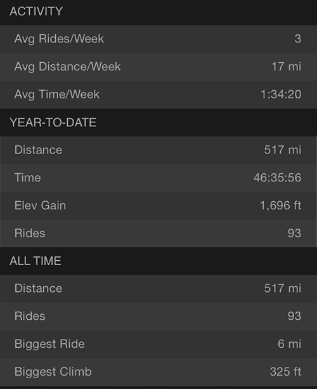Open the All Time Distance row
The height and width of the screenshot is (389, 317).
(x=158, y=288)
